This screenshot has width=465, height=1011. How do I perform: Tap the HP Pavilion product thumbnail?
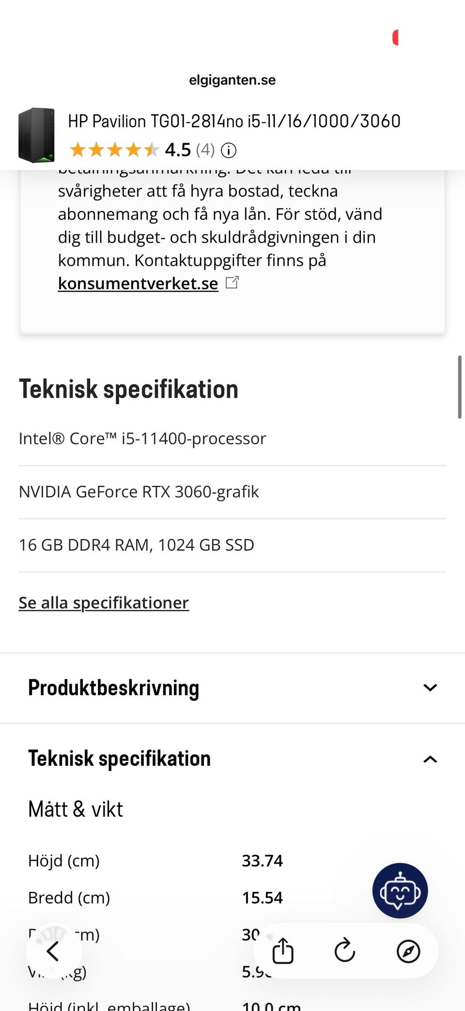click(x=36, y=135)
